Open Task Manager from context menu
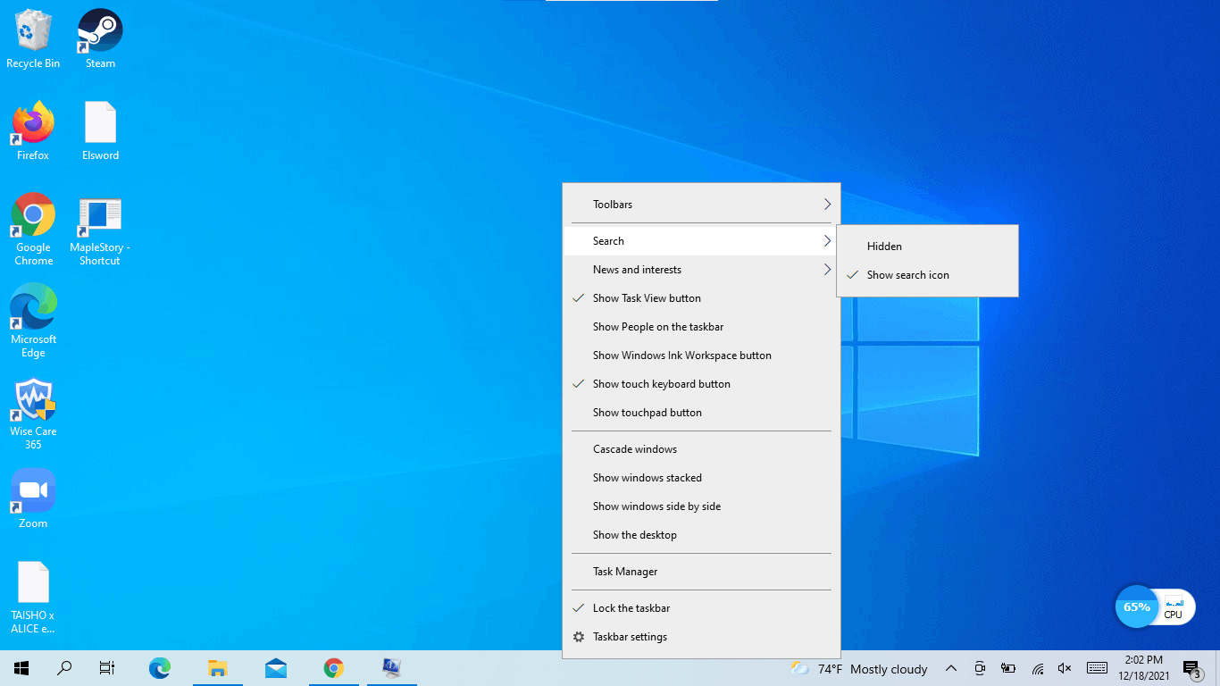This screenshot has width=1220, height=686. coord(625,572)
